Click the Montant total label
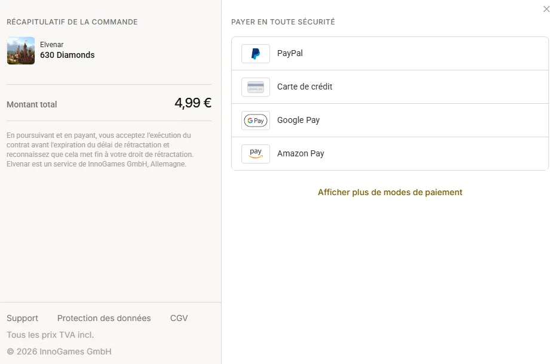This screenshot has width=555, height=364. (x=32, y=104)
